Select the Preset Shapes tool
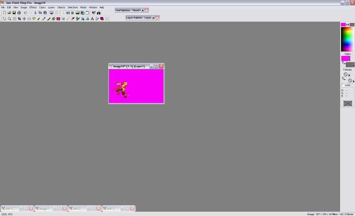The width and height of the screenshot is (355, 216). pyautogui.click(x=102, y=19)
